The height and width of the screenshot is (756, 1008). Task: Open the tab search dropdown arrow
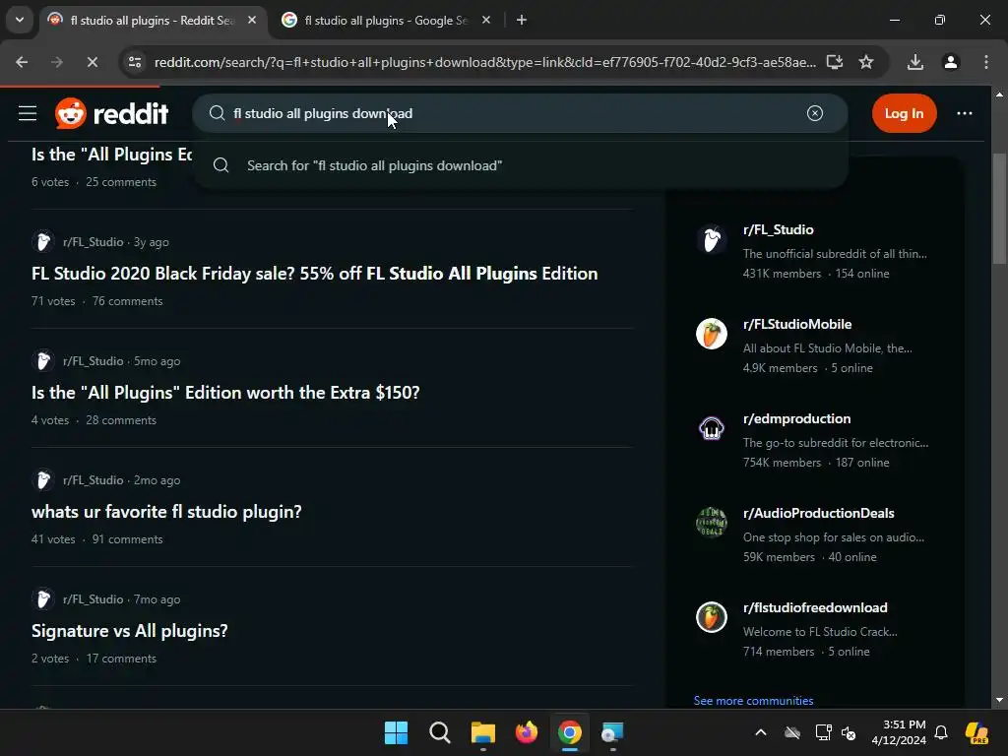coord(20,20)
